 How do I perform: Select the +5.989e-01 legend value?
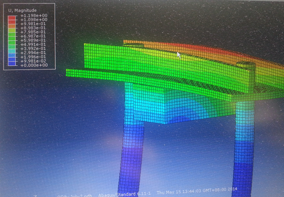(x=33, y=40)
